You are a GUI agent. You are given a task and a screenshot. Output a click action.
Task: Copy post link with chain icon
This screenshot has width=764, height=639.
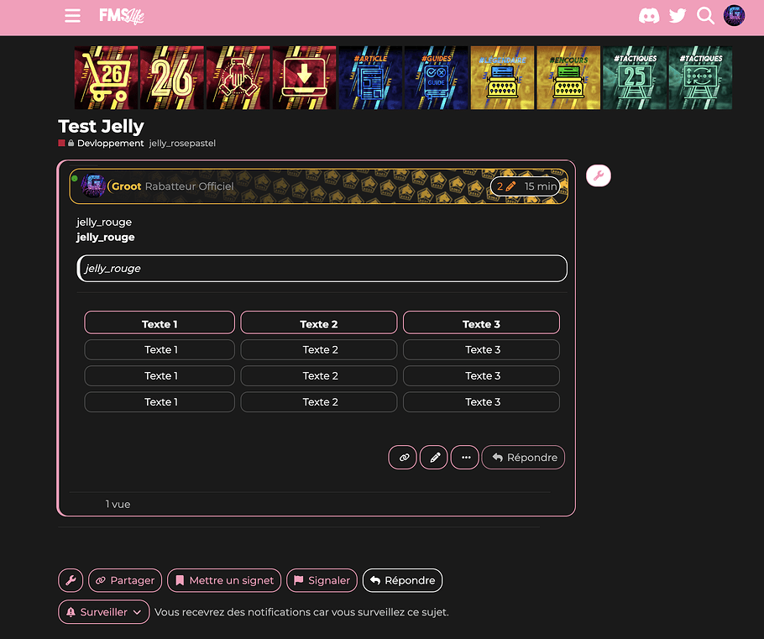coord(403,458)
